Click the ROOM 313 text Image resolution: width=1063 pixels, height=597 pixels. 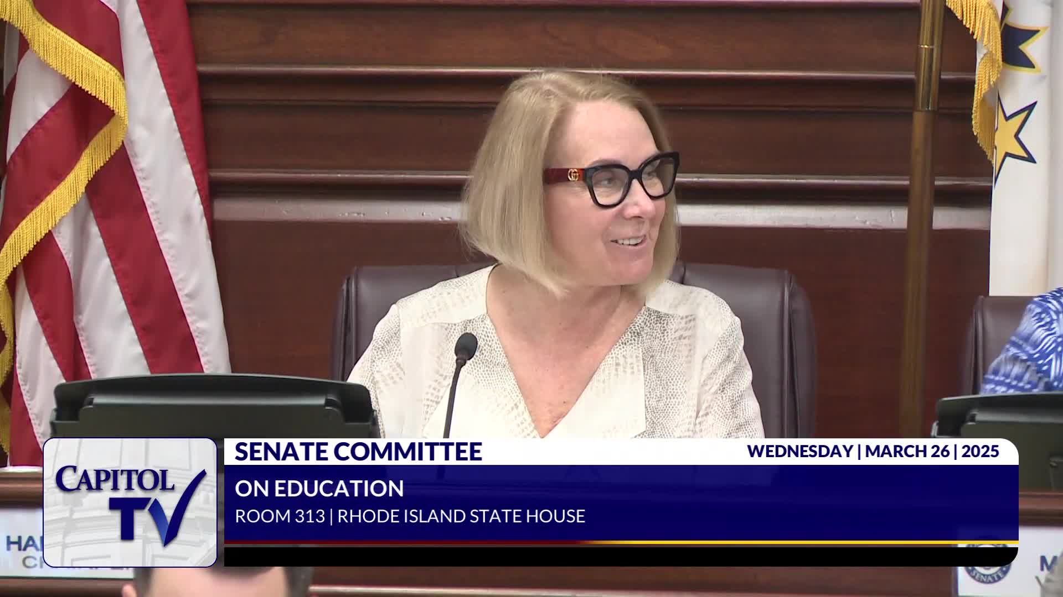(280, 516)
